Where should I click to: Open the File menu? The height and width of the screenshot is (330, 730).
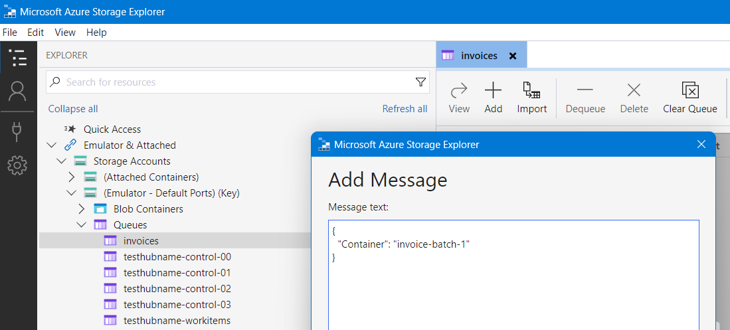pyautogui.click(x=10, y=32)
